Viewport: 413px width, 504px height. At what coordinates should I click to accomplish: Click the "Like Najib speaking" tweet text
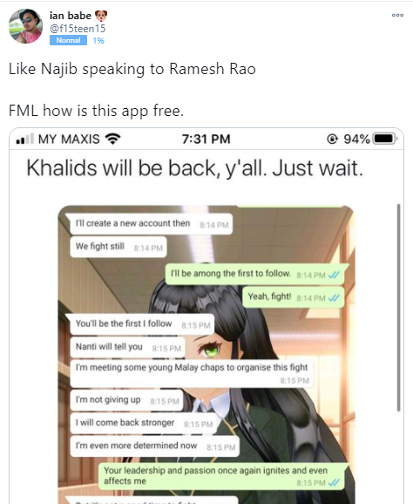(132, 69)
